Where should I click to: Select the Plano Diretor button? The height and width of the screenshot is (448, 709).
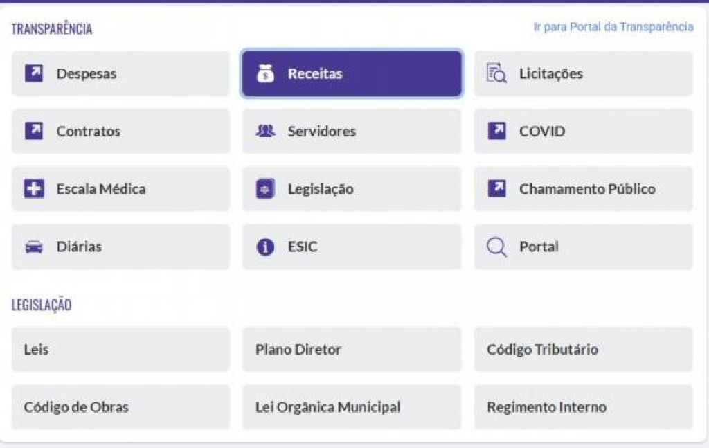click(x=351, y=350)
